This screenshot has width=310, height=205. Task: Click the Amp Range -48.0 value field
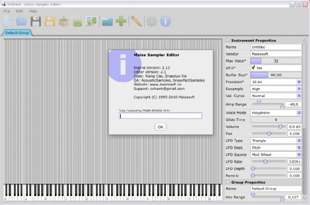point(293,104)
